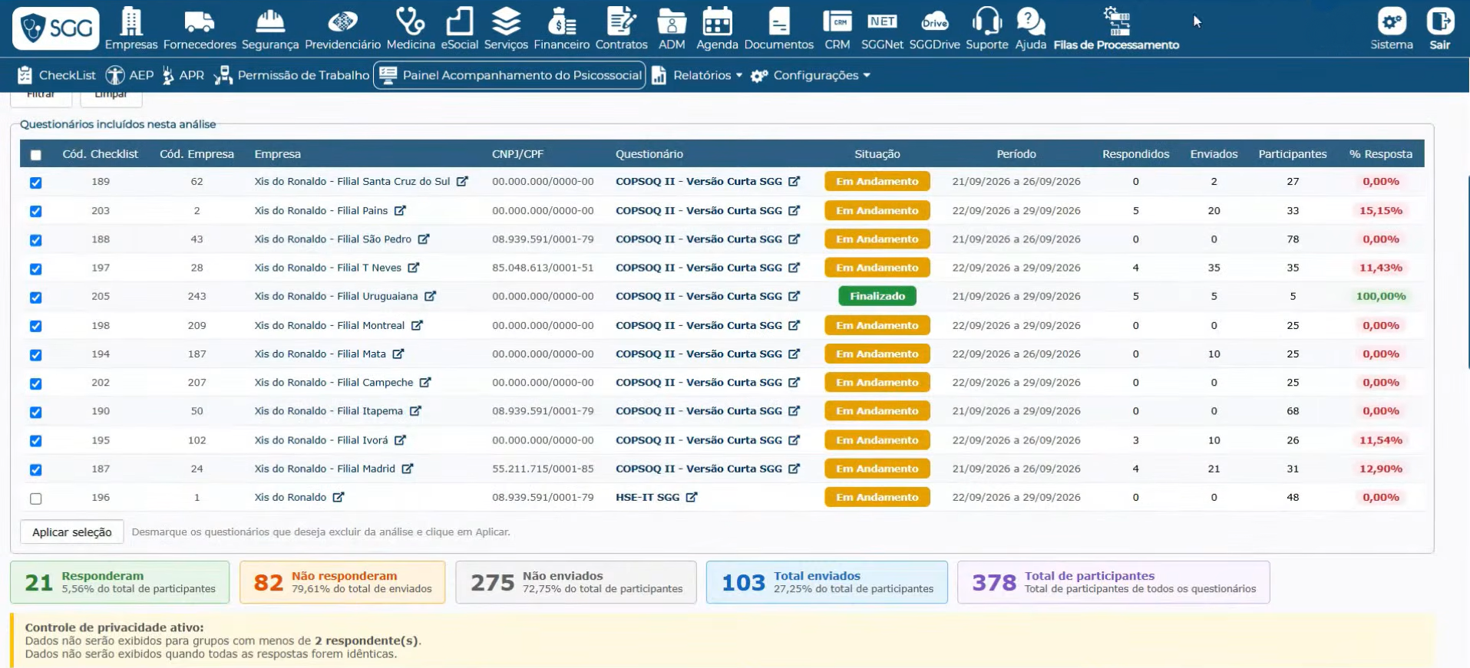Open the eSocial module icon

point(460,22)
